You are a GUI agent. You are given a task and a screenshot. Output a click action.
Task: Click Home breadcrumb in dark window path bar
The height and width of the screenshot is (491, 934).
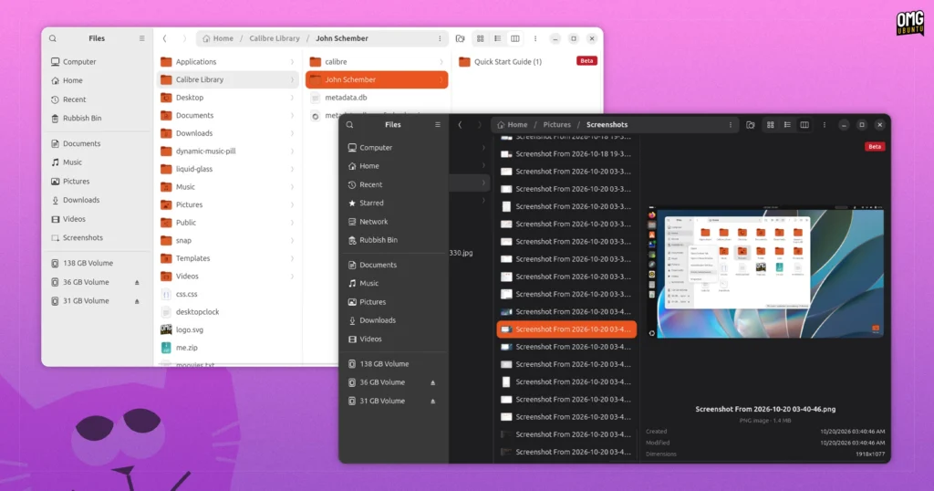513,124
